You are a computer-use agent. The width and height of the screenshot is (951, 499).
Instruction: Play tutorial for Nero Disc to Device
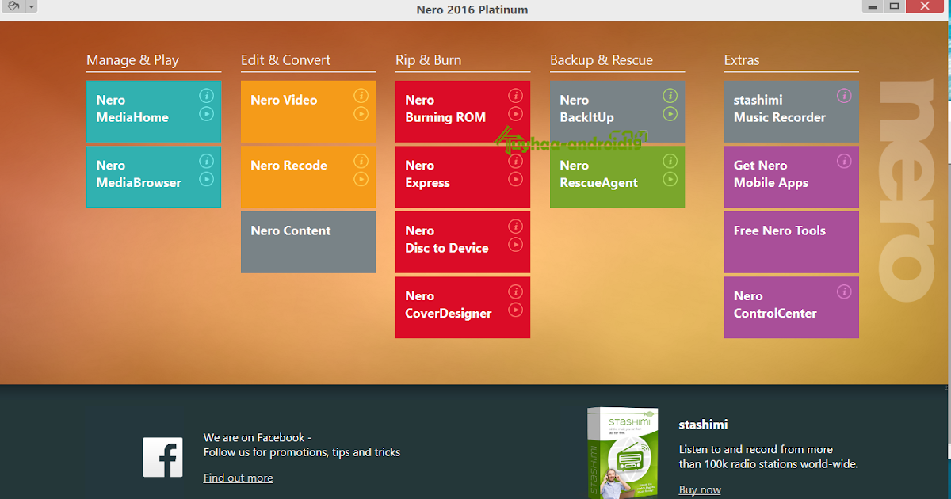(x=515, y=245)
